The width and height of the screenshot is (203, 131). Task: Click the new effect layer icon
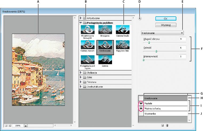[162, 125]
